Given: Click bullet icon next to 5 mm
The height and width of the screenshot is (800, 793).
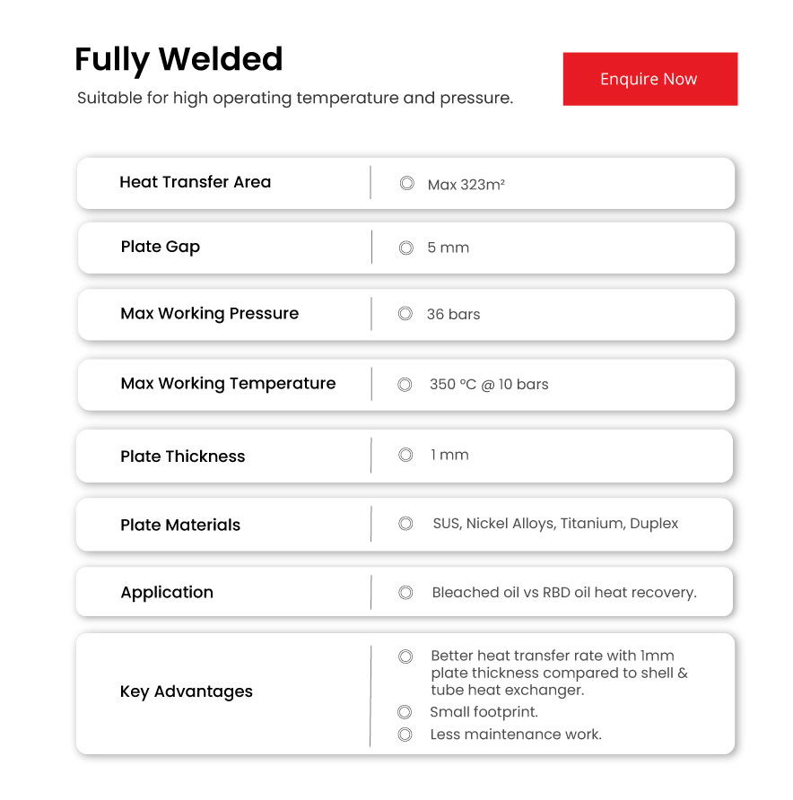Looking at the screenshot, I should (x=406, y=248).
